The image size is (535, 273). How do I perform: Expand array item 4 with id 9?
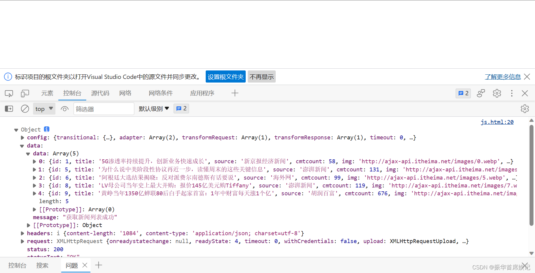tap(34, 193)
